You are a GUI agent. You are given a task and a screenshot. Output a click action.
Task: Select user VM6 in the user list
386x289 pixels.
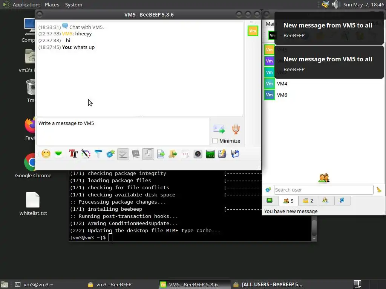coord(324,95)
